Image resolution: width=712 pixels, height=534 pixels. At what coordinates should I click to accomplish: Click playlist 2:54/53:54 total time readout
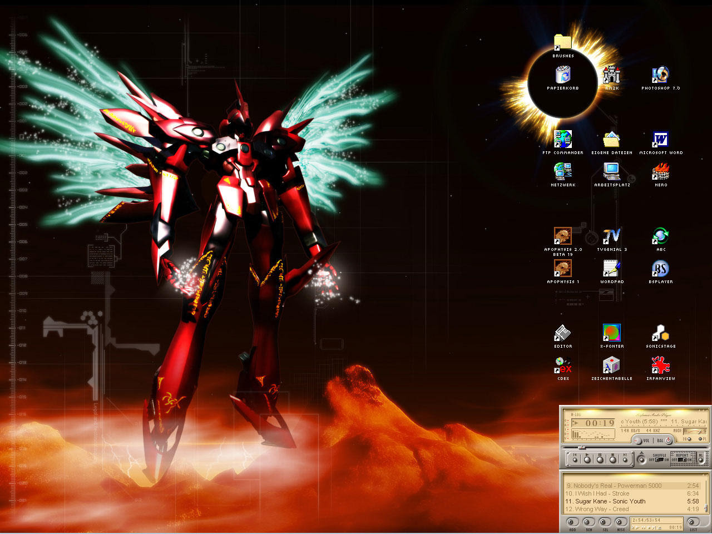click(645, 520)
